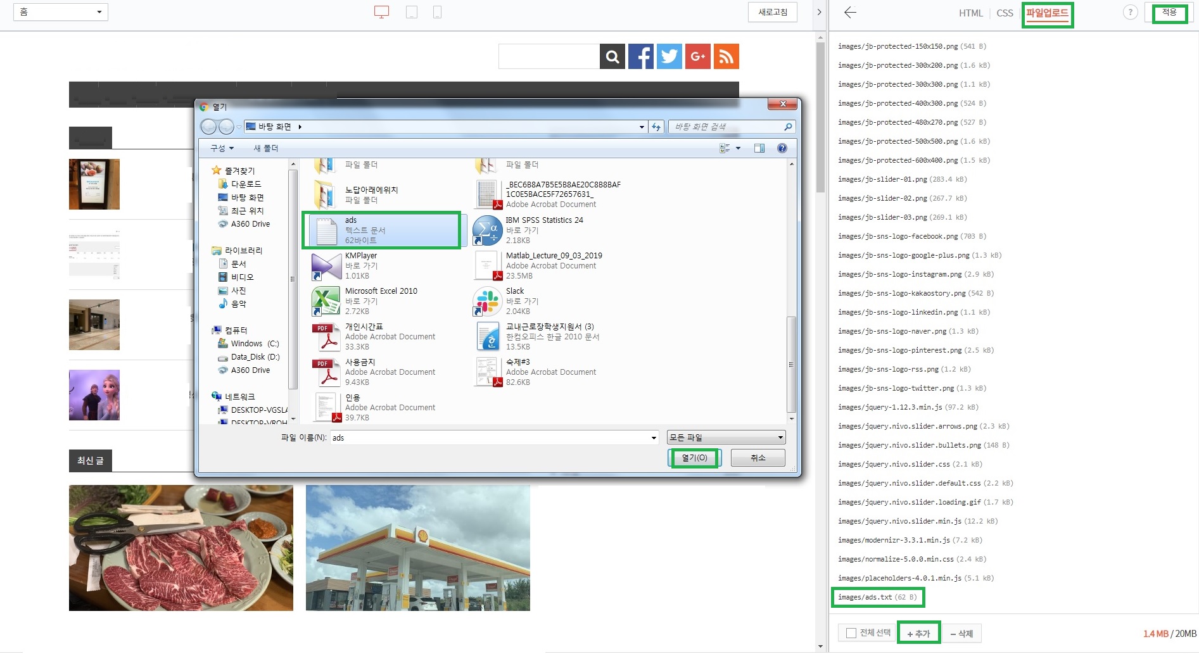Screen dimensions: 1199x654
Task: Click the forward navigation button in file dialog
Action: pyautogui.click(x=226, y=127)
